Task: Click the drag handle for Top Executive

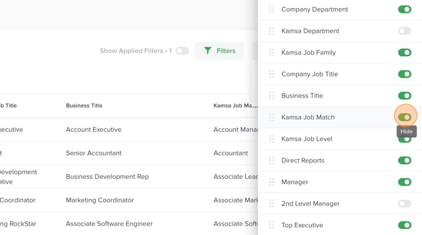Action: coord(271,225)
